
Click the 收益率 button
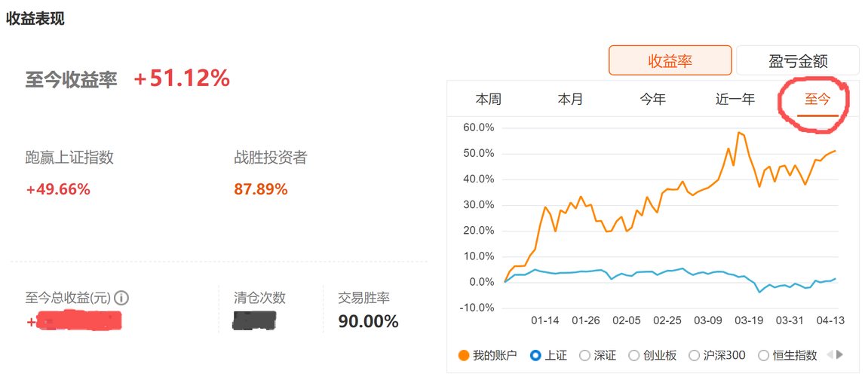(670, 61)
